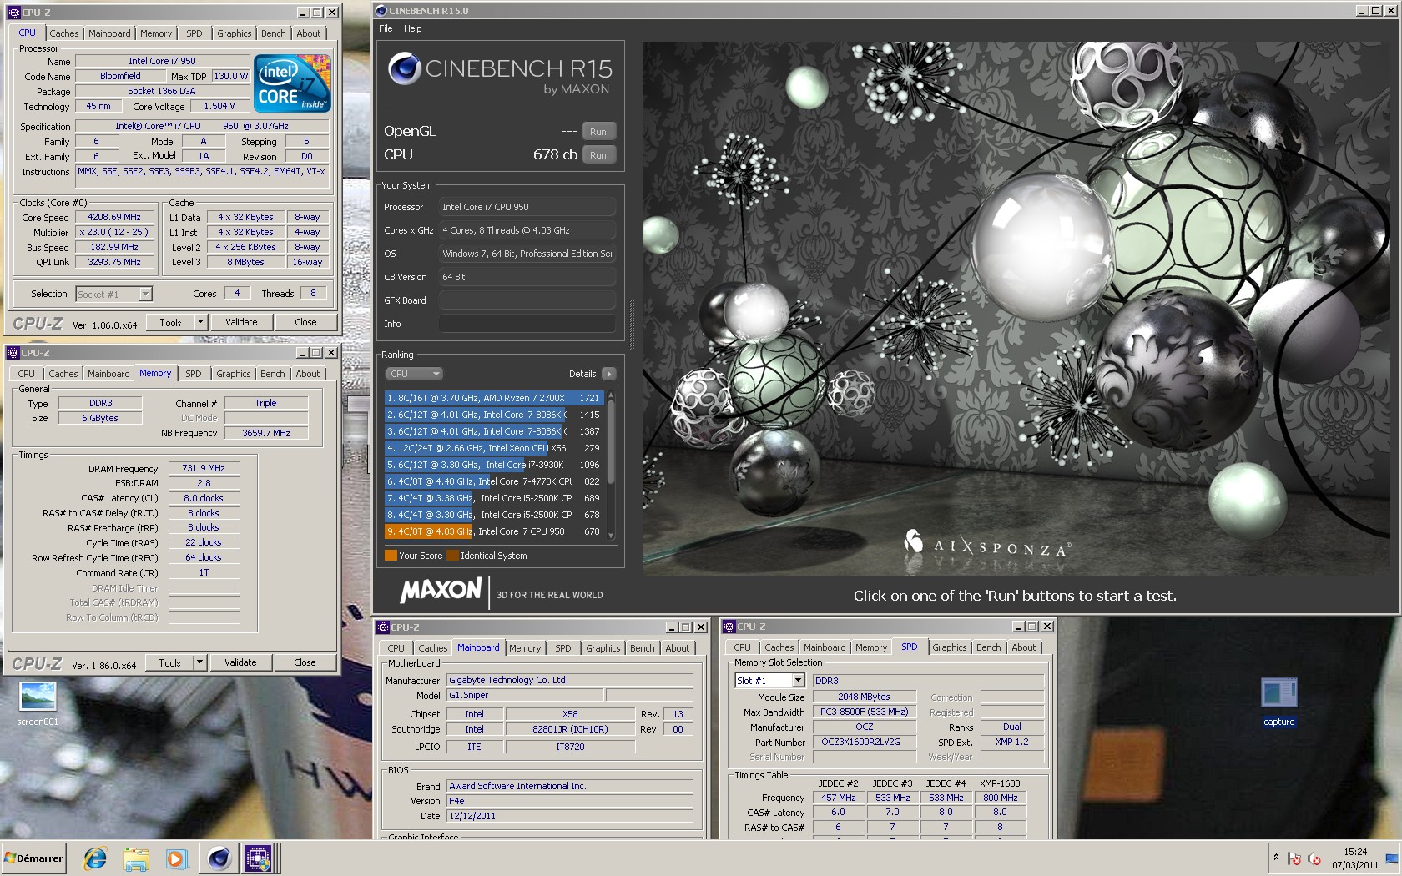
Task: Click Close in top CPU-Z window
Action: tap(305, 322)
